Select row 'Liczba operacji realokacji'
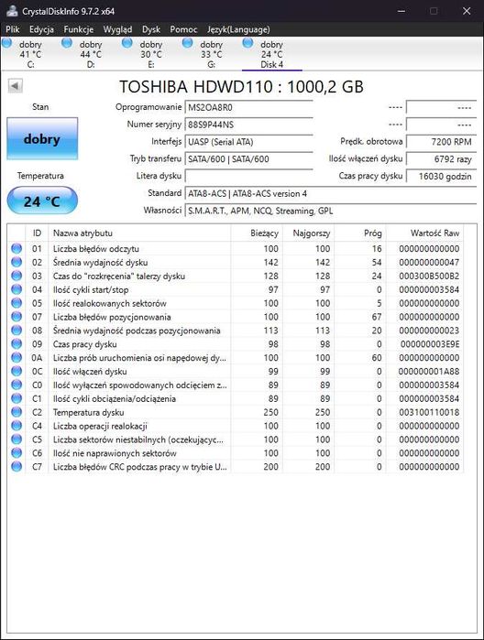This screenshot has height=640, width=484. tap(236, 426)
